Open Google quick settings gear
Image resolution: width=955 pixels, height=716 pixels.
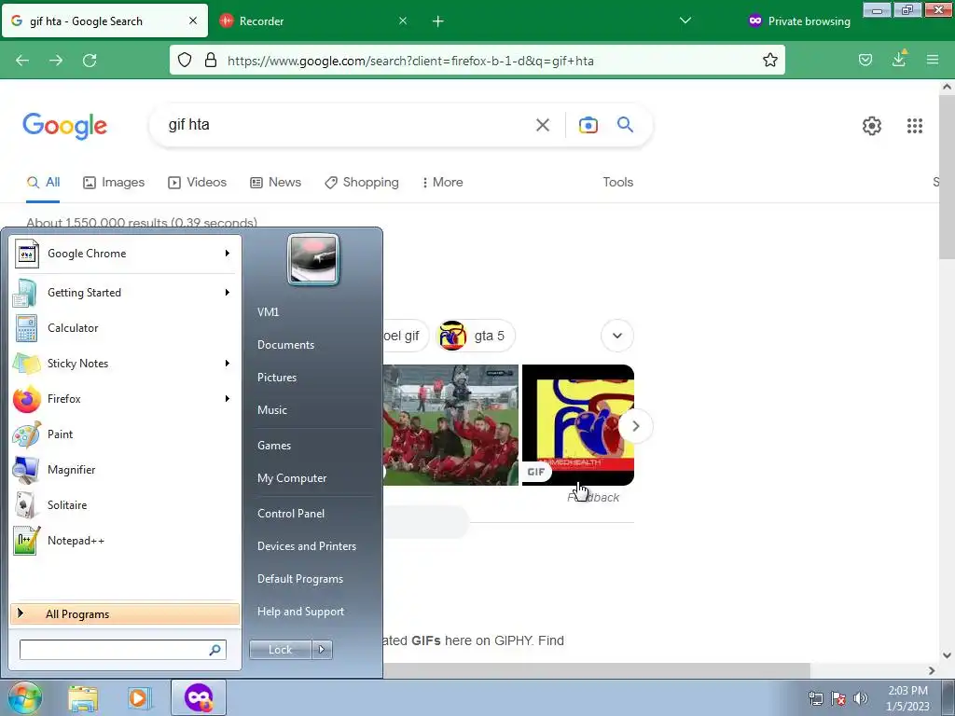[872, 126]
